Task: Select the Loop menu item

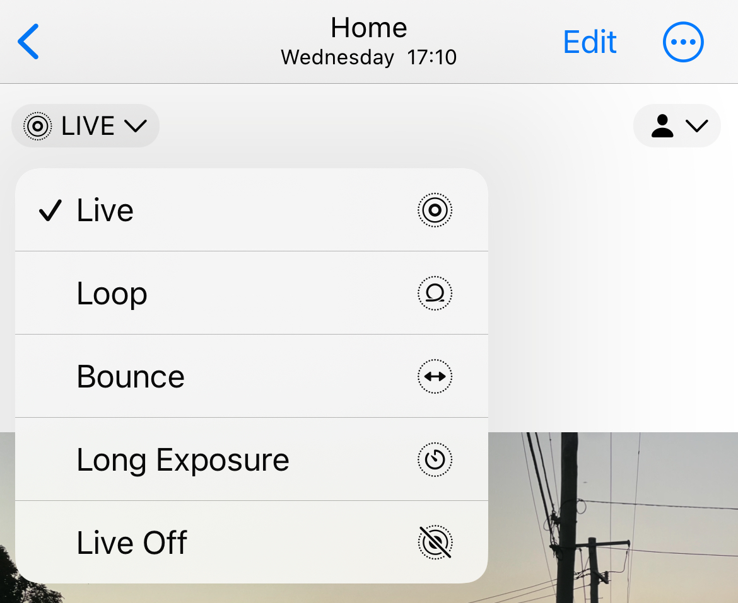Action: tap(112, 294)
